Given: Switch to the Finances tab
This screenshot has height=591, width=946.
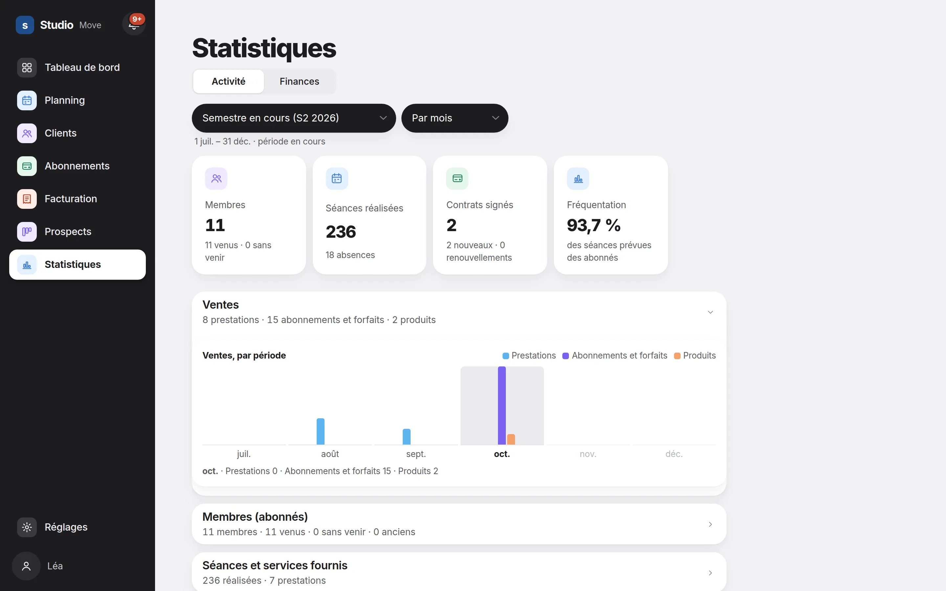Looking at the screenshot, I should click(x=300, y=81).
